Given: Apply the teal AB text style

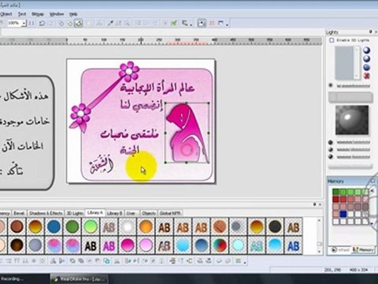Looking at the screenshot, I should [x=257, y=245].
